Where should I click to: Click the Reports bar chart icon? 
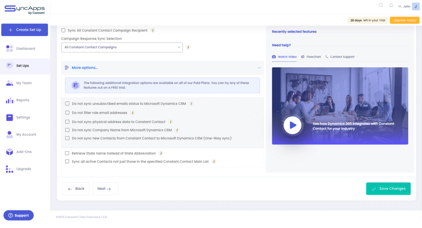pyautogui.click(x=9, y=100)
